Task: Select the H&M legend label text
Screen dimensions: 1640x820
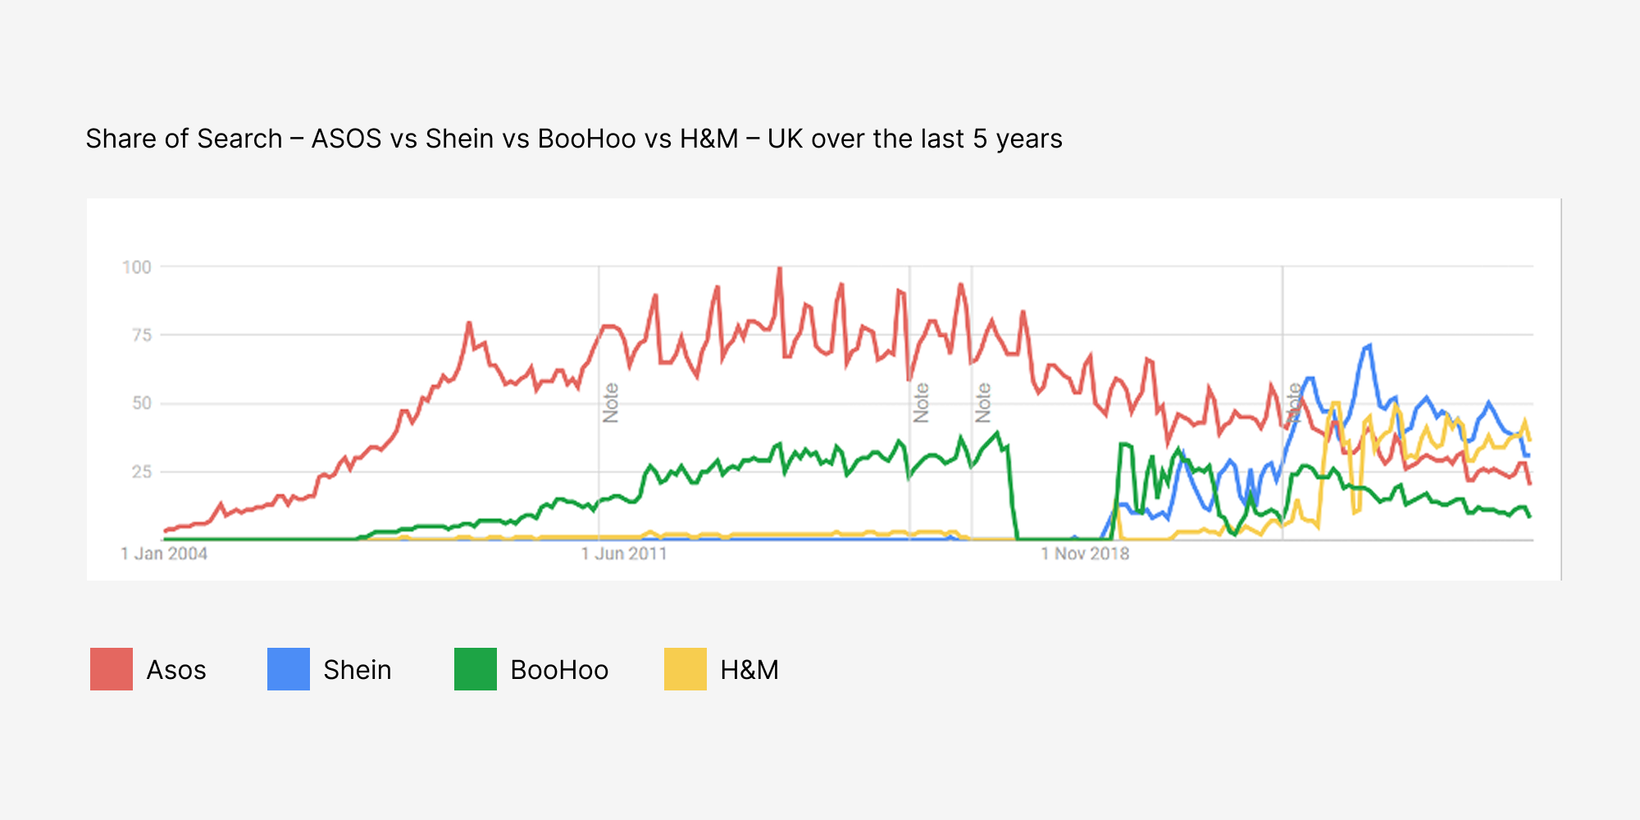Action: [749, 670]
